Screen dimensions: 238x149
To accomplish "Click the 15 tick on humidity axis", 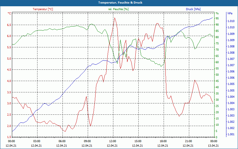I will pos(217,119).
